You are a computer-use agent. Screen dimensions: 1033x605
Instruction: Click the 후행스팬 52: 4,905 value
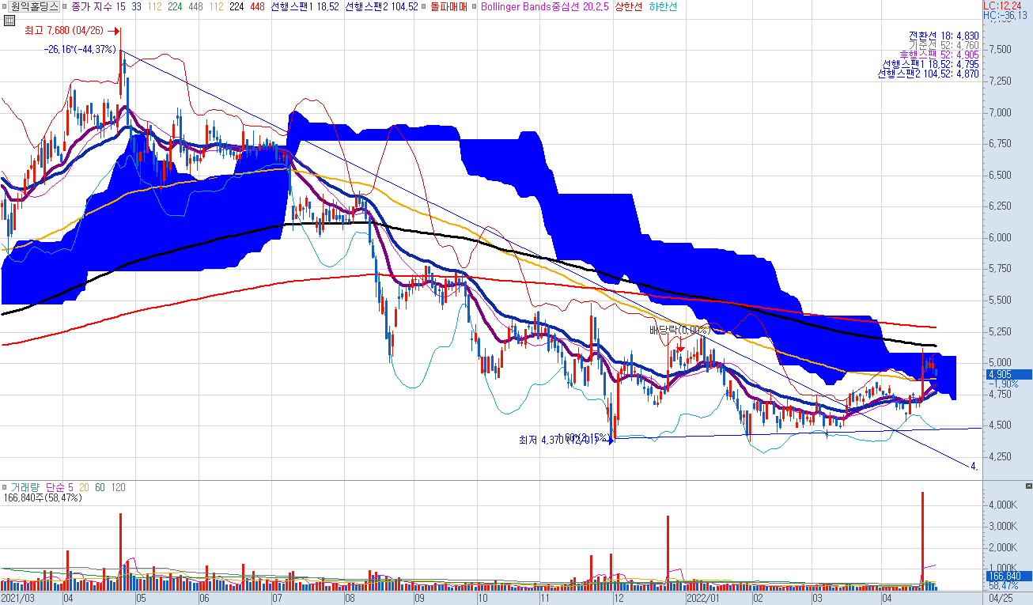click(939, 55)
